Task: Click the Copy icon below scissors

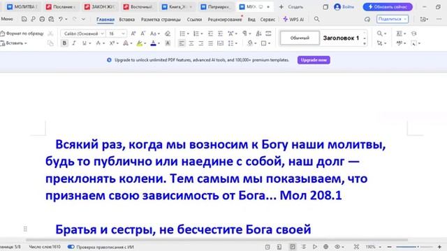Action: 50,43
